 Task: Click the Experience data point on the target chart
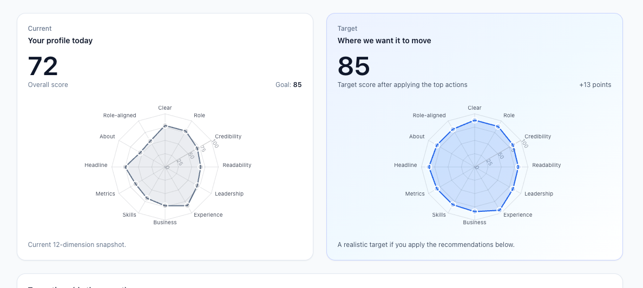pos(499,209)
